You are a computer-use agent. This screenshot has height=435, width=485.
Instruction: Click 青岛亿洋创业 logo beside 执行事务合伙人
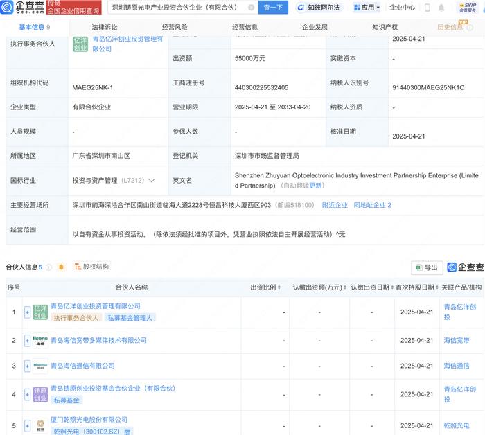point(80,44)
